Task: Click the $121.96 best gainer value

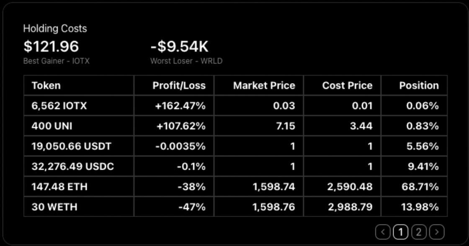Action: (x=51, y=46)
